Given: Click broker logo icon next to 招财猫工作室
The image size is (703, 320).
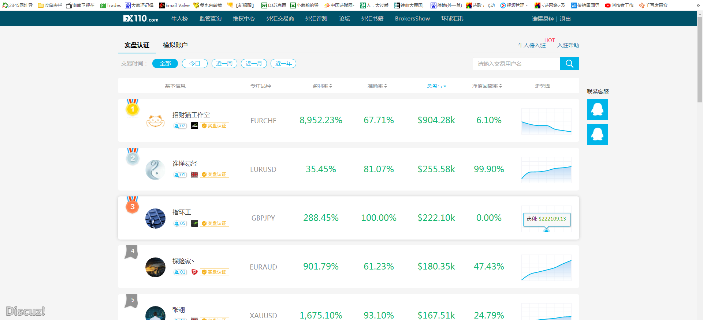Looking at the screenshot, I should click(194, 126).
